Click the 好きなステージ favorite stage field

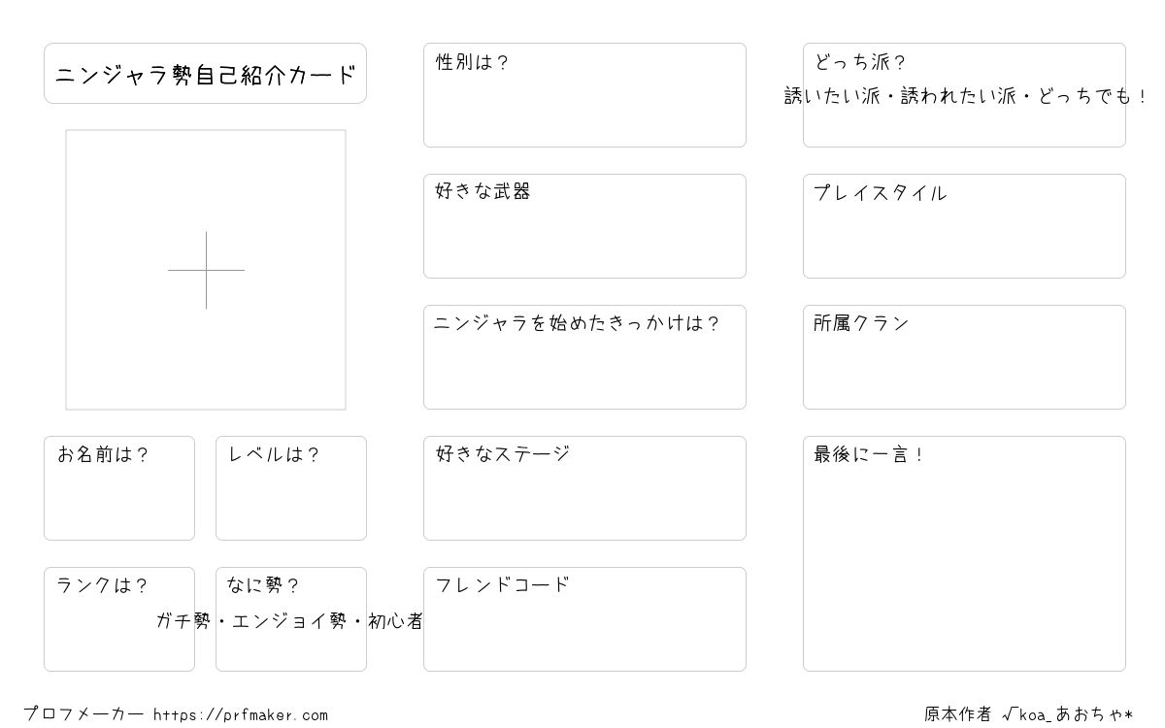(x=584, y=488)
